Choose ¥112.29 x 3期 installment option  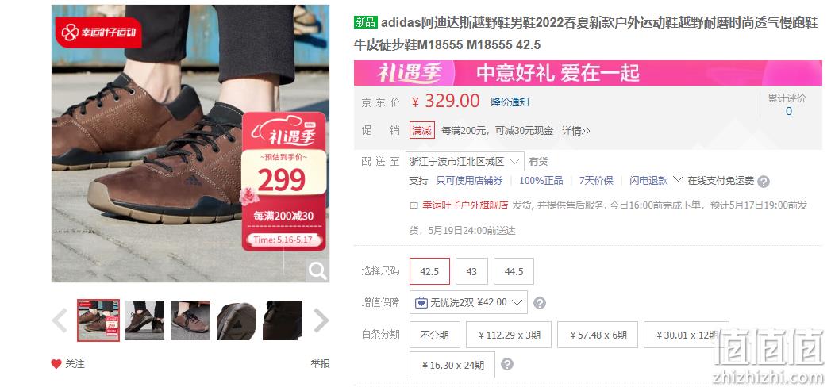coord(509,335)
